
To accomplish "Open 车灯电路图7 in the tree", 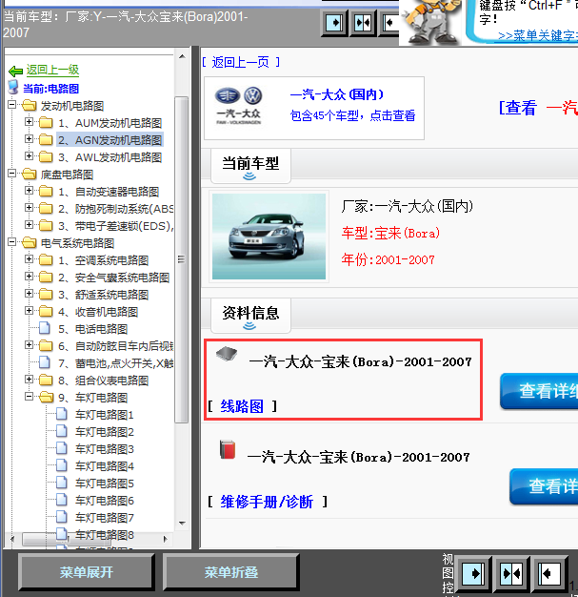I will [x=104, y=518].
